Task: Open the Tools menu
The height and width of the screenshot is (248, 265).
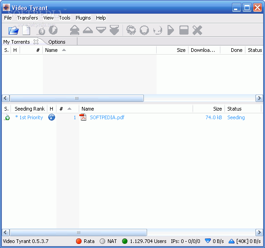Action: point(65,18)
